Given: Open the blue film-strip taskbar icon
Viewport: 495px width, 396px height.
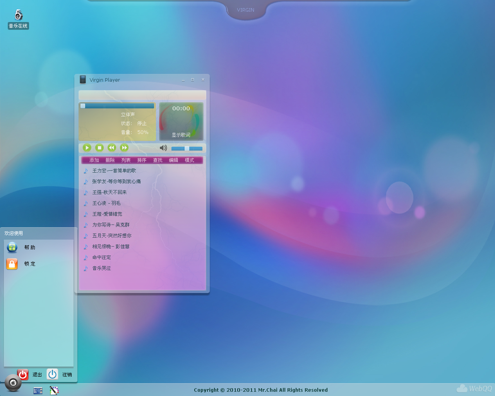Looking at the screenshot, I should [x=38, y=391].
